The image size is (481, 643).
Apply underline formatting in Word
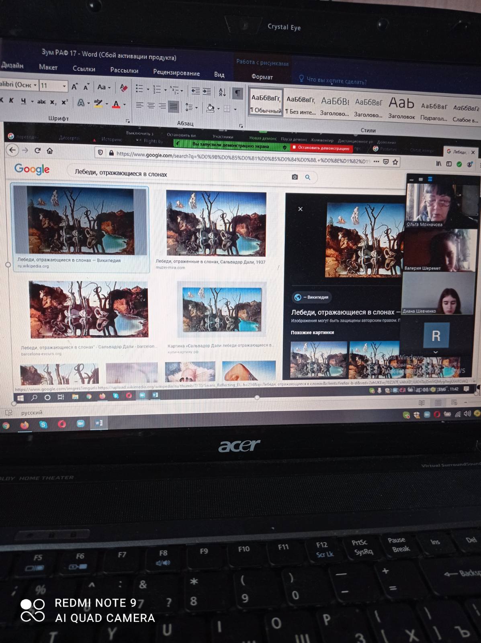pyautogui.click(x=24, y=101)
